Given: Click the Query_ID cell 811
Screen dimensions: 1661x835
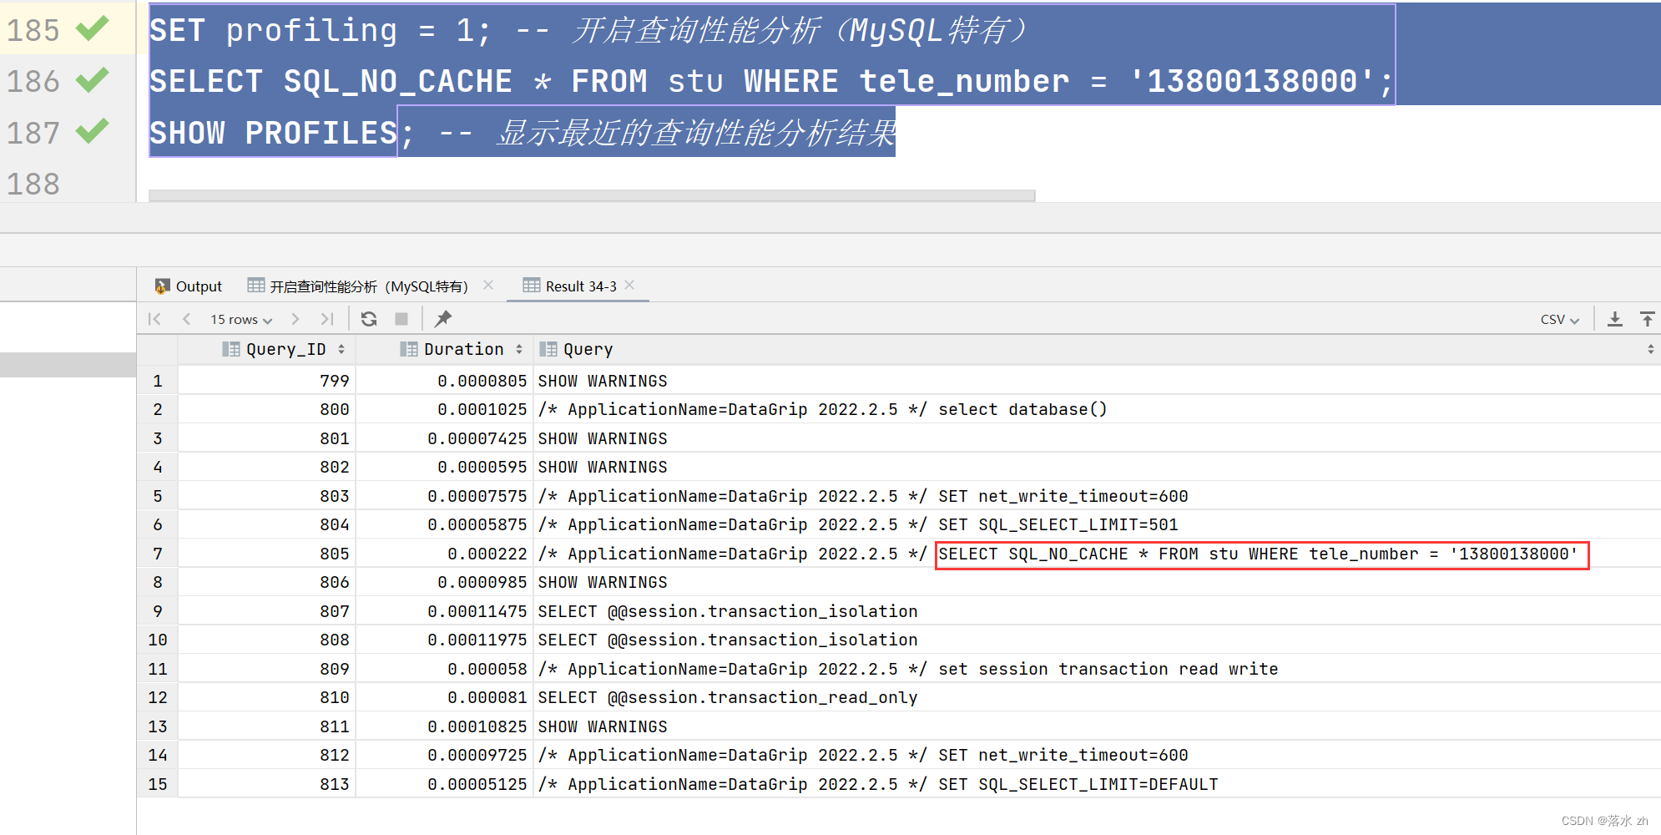Looking at the screenshot, I should 267,726.
